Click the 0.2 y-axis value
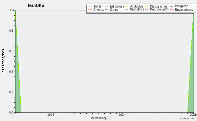Viewport: 197px width, 121px height. coord(11,92)
